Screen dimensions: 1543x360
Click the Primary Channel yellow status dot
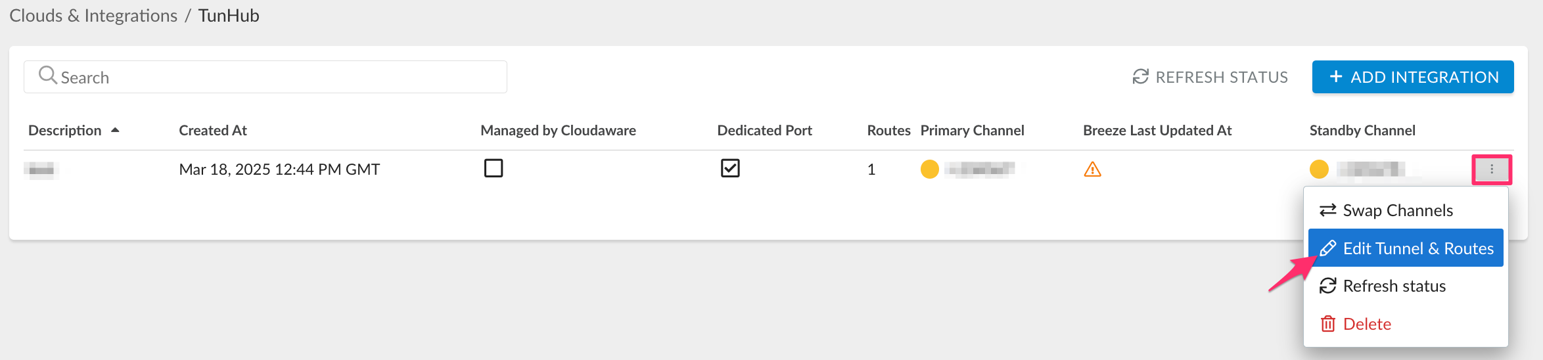click(x=929, y=169)
